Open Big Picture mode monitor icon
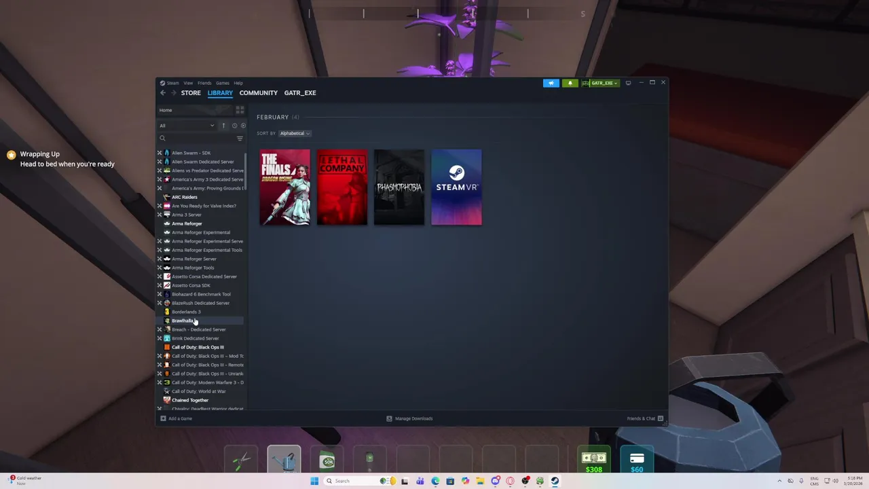This screenshot has height=489, width=869. [628, 83]
